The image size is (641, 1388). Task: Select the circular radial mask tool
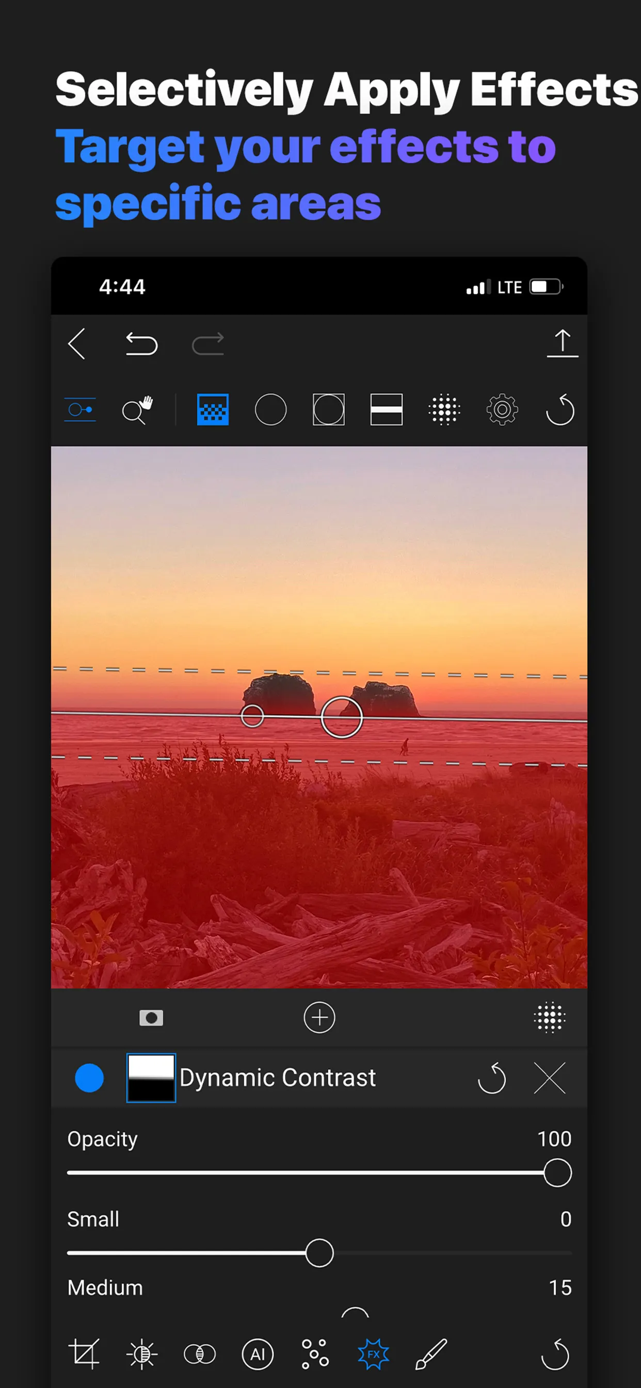270,409
